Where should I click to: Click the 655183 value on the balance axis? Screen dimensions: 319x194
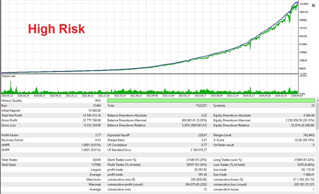tap(303, 36)
